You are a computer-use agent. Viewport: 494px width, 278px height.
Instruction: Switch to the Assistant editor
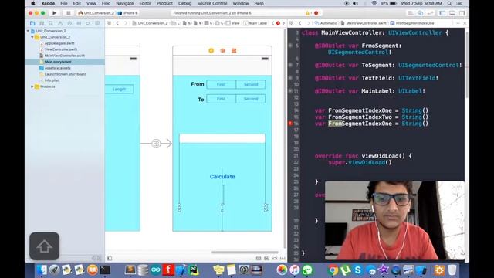point(420,13)
